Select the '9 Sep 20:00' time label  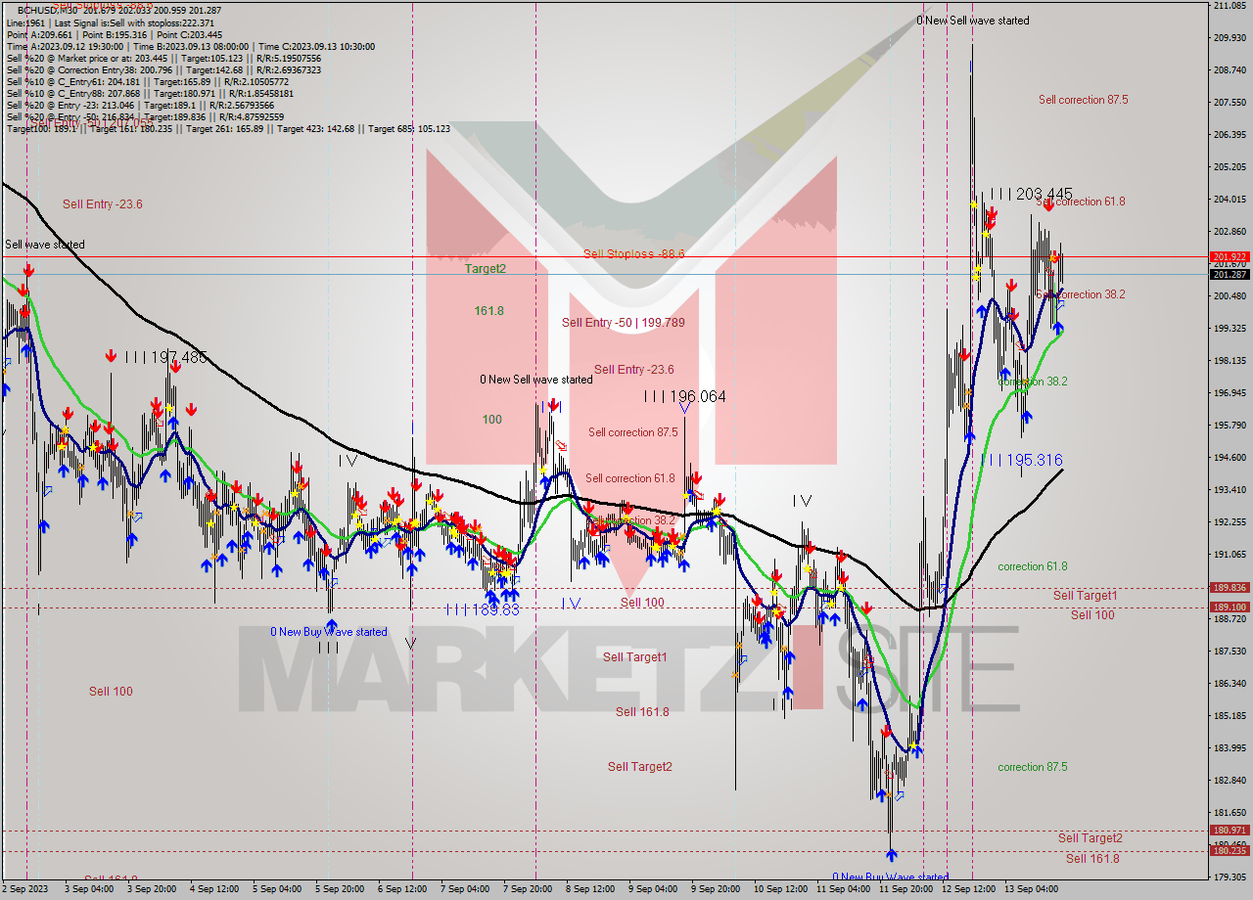pyautogui.click(x=716, y=889)
